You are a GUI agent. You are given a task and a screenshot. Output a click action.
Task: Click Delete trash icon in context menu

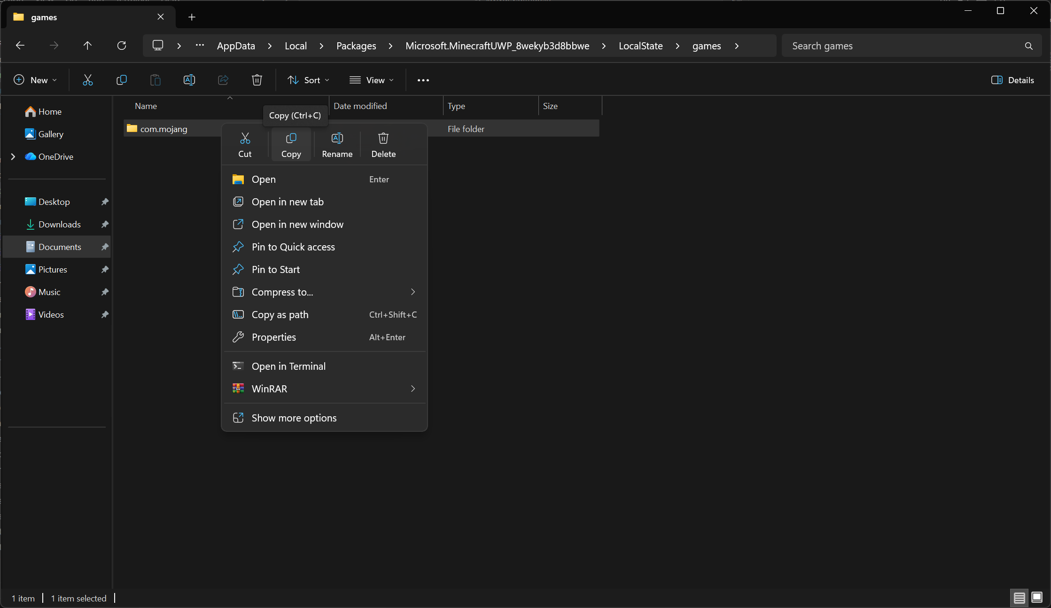click(x=383, y=144)
